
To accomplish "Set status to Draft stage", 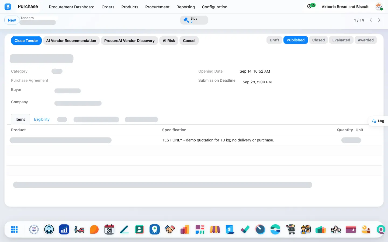I will [x=275, y=40].
